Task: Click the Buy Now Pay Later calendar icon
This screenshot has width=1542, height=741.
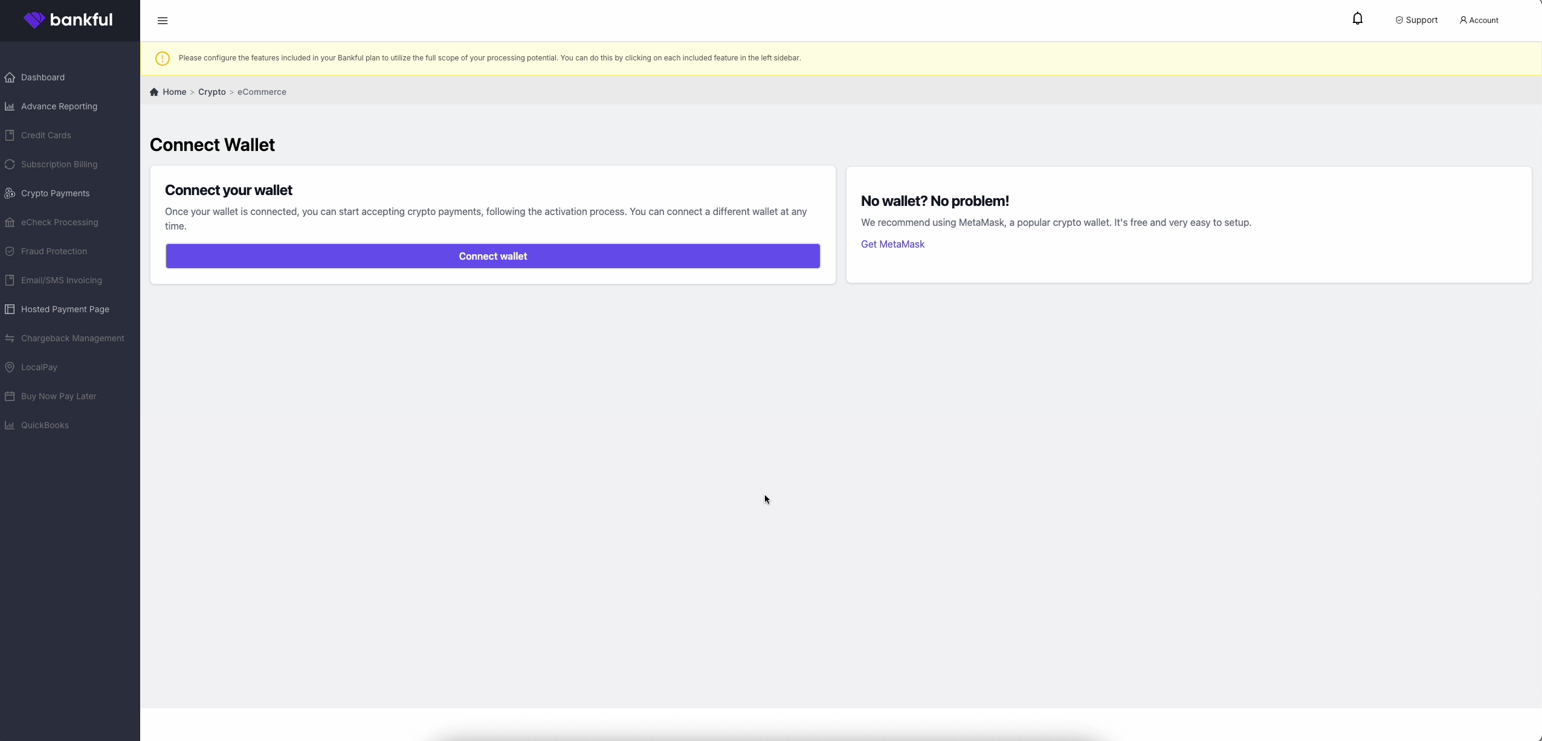Action: [10, 396]
